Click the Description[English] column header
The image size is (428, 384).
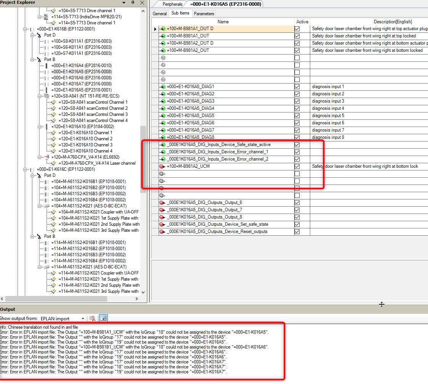click(393, 22)
